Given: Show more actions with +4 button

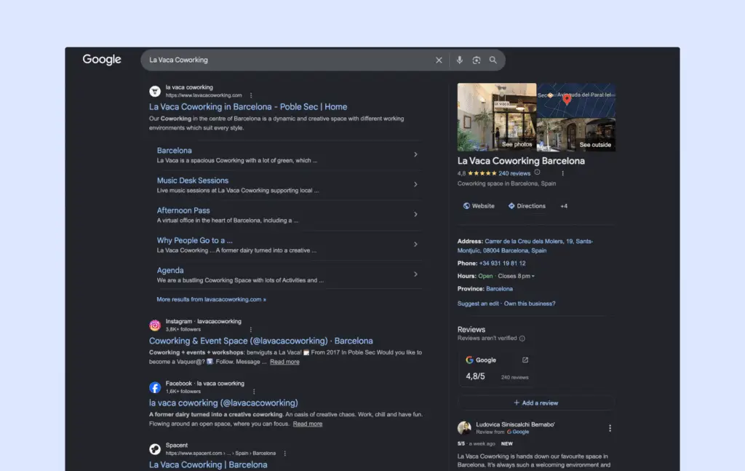Looking at the screenshot, I should (564, 206).
